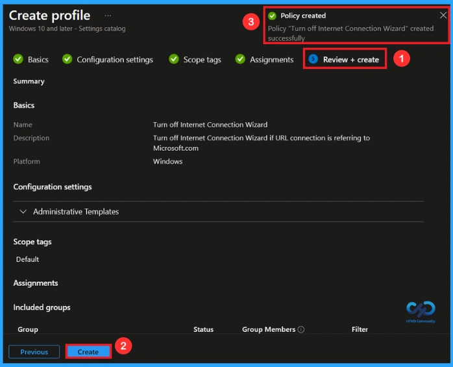Go to the Basics tab
Screen dimensions: 453x367
pos(38,60)
